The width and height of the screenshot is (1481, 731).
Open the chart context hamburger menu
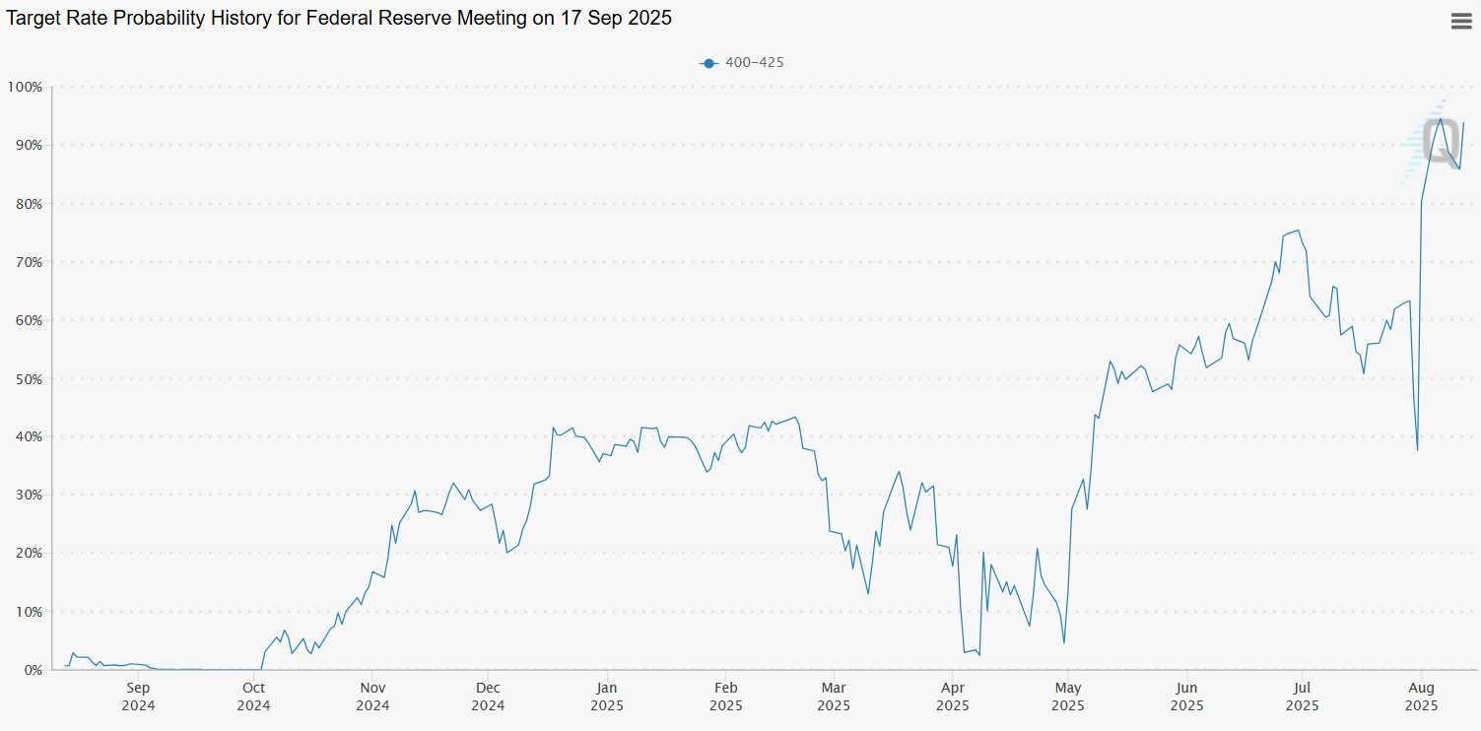coord(1461,21)
